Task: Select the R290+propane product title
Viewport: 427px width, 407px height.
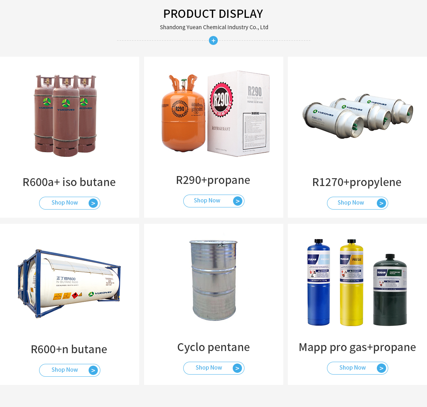Action: 213,180
